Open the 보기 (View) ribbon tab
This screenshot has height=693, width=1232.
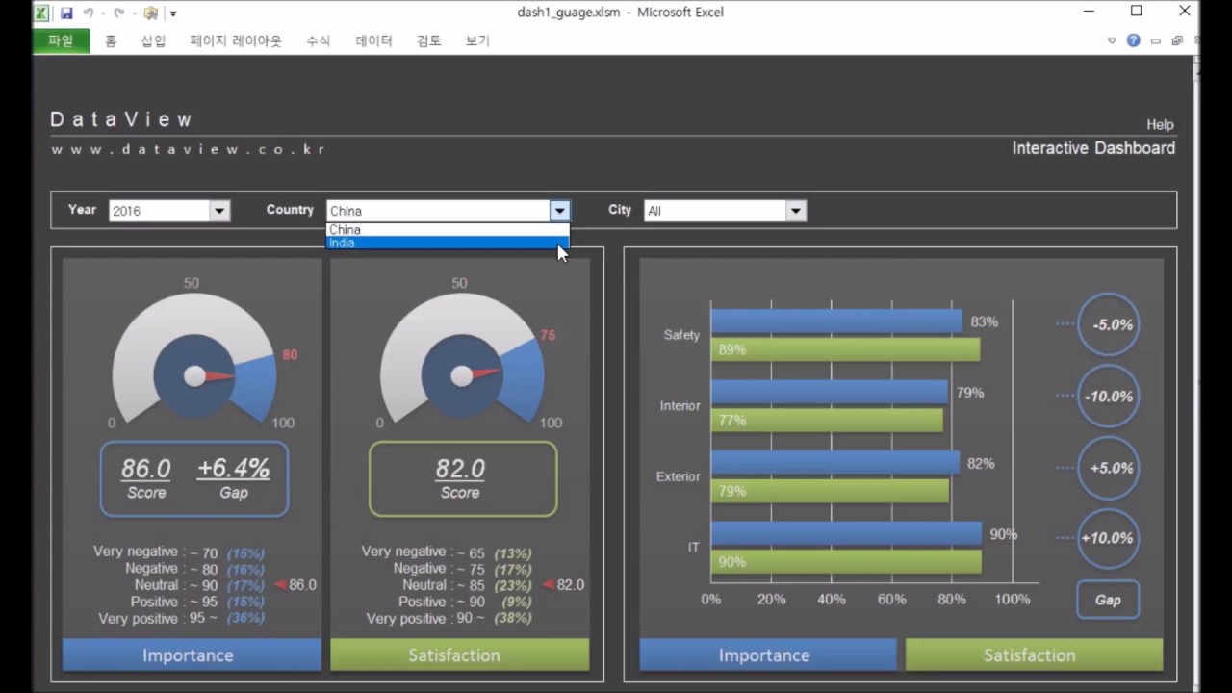[477, 40]
